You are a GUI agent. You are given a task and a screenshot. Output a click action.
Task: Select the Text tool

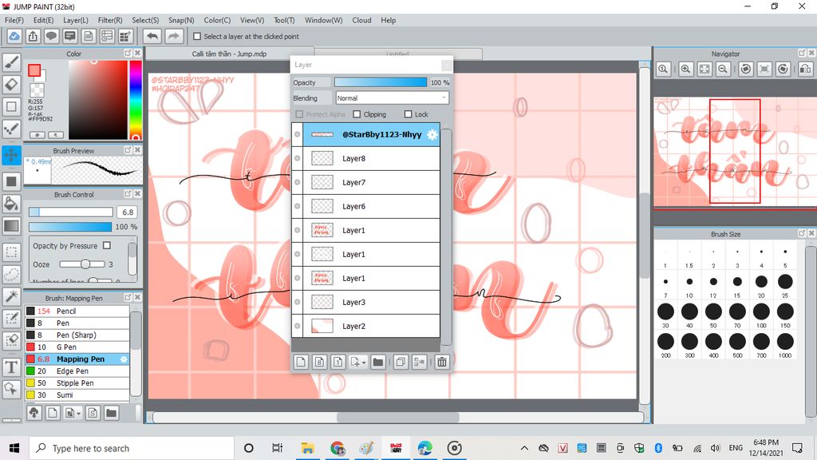(x=11, y=367)
